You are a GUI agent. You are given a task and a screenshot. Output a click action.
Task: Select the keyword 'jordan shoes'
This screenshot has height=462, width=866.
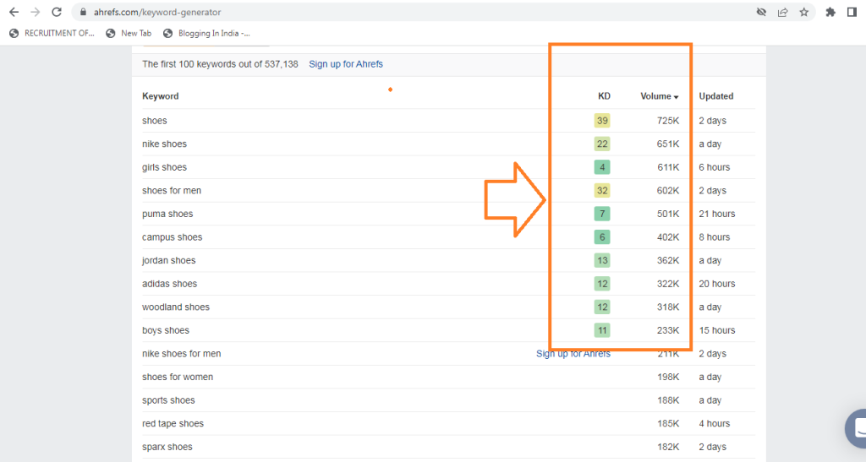coord(168,260)
